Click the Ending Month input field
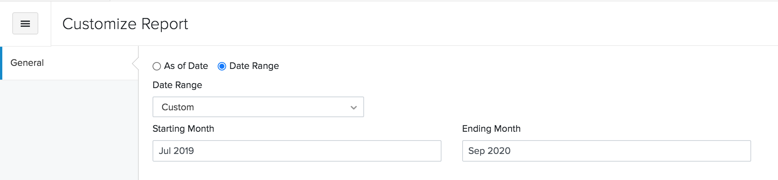 (606, 151)
